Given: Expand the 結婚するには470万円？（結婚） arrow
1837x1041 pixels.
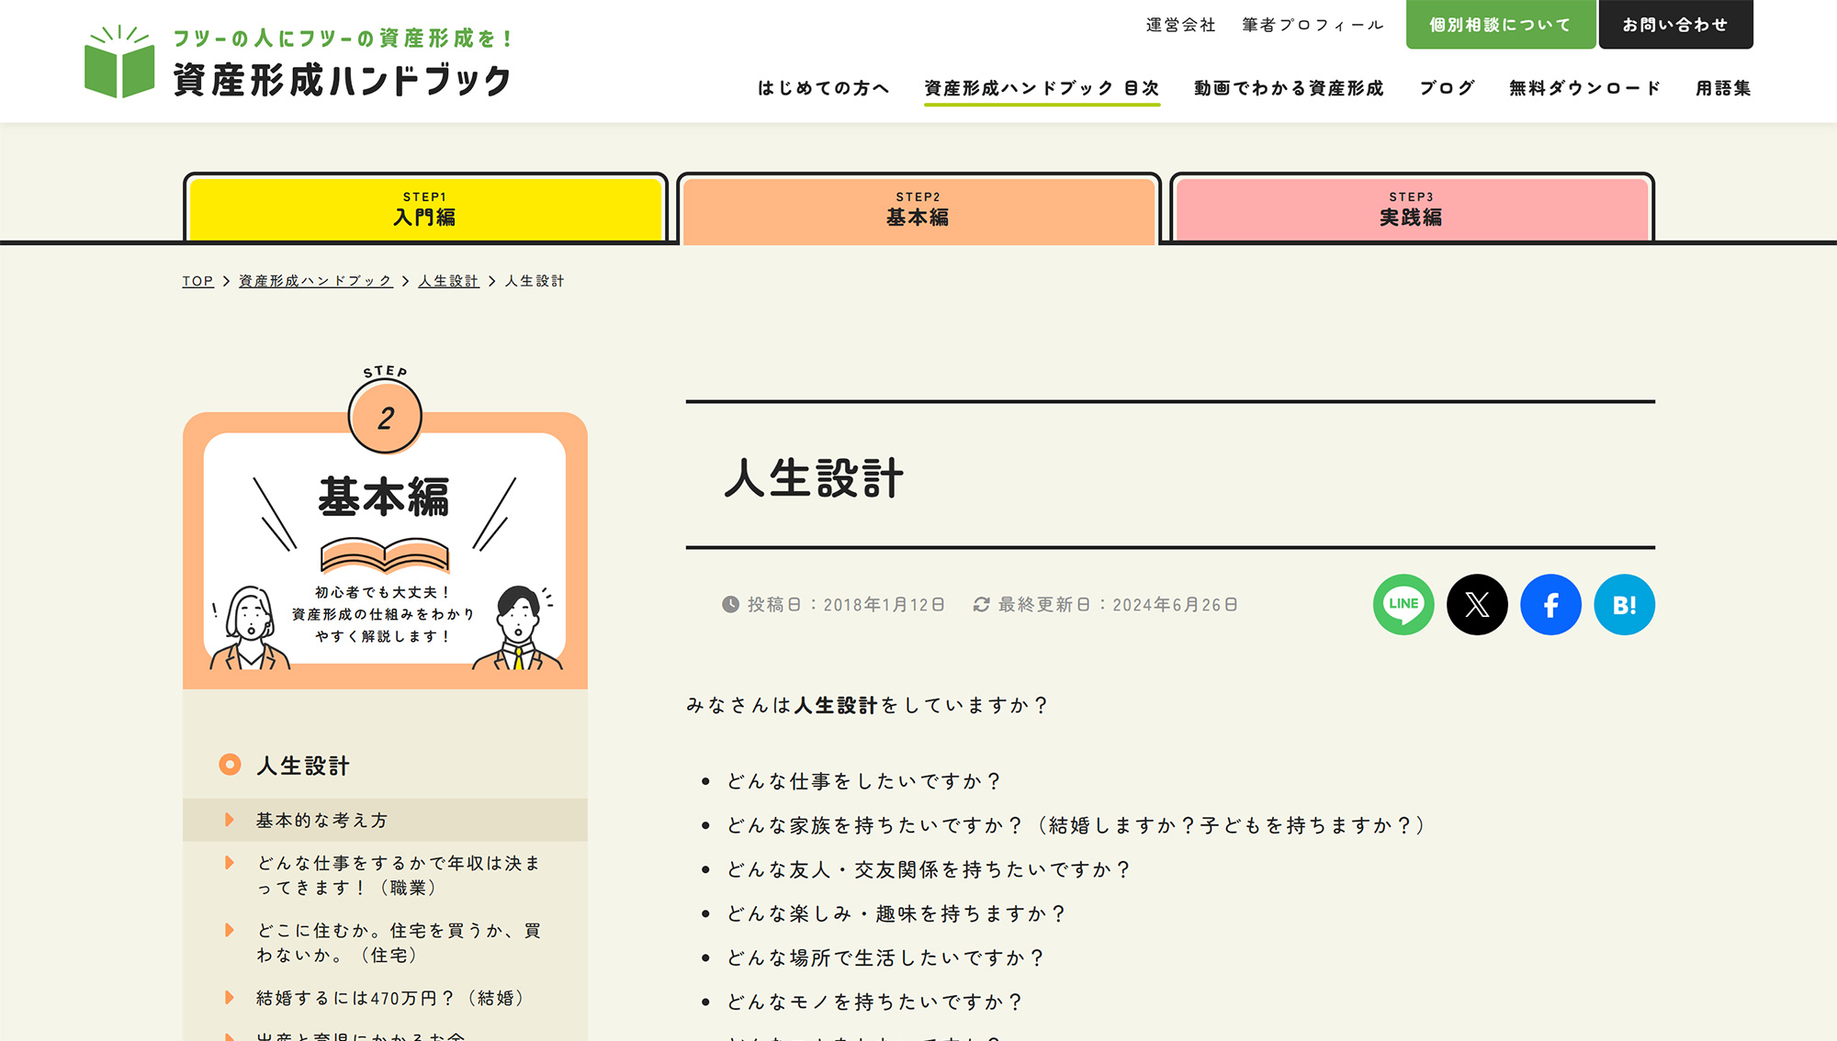Looking at the screenshot, I should [229, 998].
